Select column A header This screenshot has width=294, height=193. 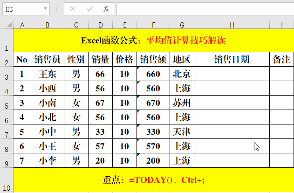click(x=22, y=25)
